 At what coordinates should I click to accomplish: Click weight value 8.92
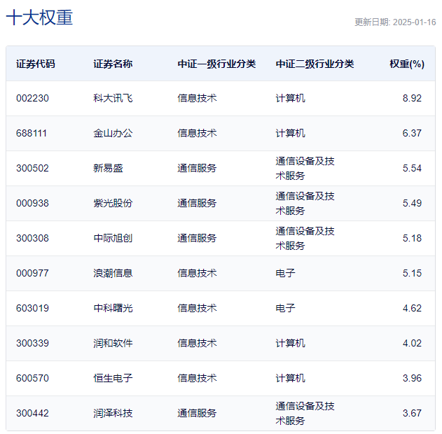412,98
